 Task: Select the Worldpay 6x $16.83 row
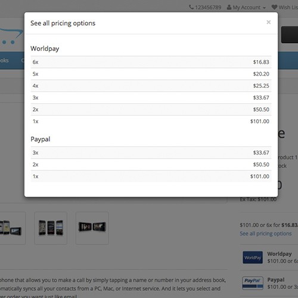(151, 62)
